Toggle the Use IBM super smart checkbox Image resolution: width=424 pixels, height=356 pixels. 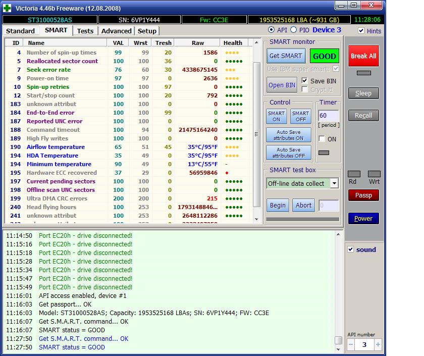click(336, 69)
